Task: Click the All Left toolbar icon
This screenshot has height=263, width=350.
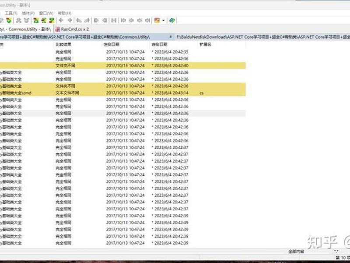Action: (105, 20)
